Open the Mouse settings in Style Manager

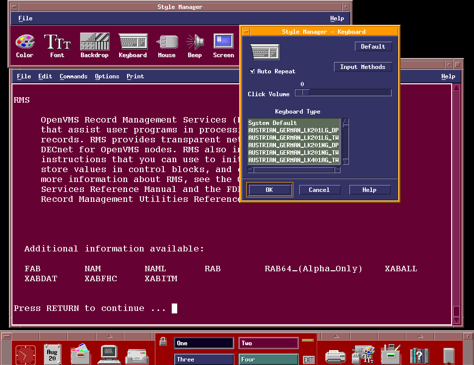[167, 46]
